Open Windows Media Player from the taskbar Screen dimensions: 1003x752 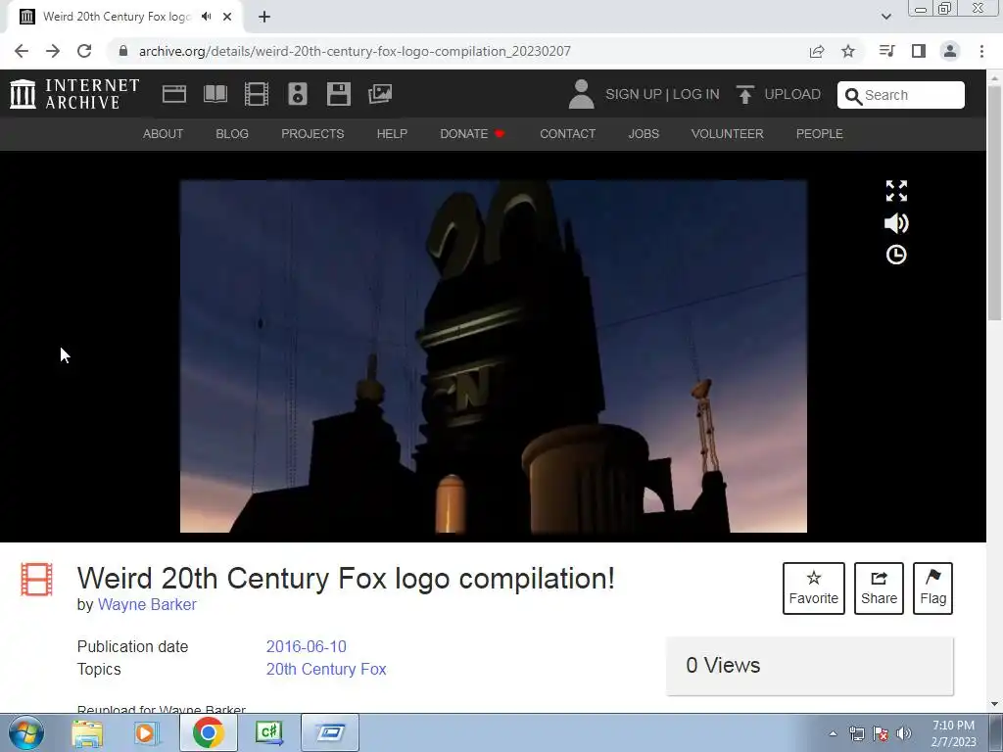[x=147, y=732]
